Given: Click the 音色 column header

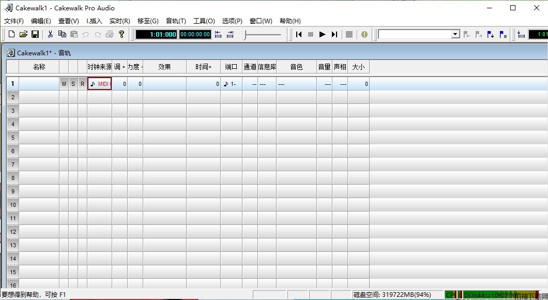Looking at the screenshot, I should point(296,67).
